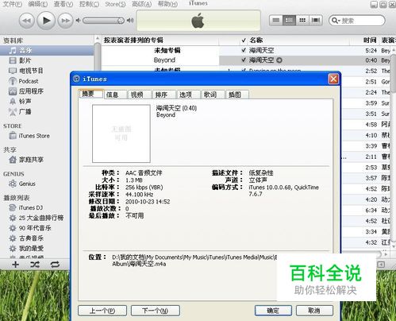Open the 控制(C) menu

pos(89,4)
